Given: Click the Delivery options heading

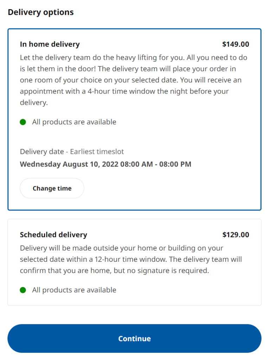Looking at the screenshot, I should (x=41, y=12).
